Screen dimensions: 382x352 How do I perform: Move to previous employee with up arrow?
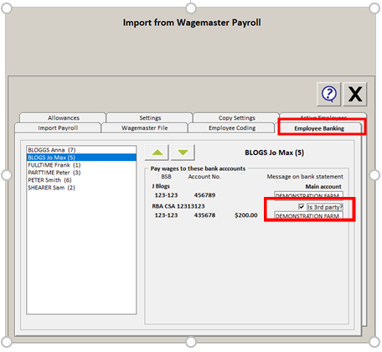(157, 153)
